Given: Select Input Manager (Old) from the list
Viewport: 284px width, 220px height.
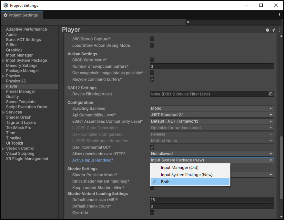Looking at the screenshot, I should pos(179,168).
